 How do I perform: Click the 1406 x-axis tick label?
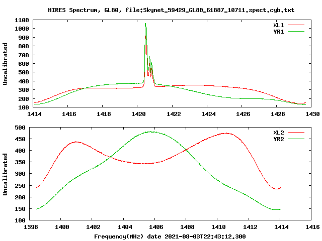click(156, 227)
